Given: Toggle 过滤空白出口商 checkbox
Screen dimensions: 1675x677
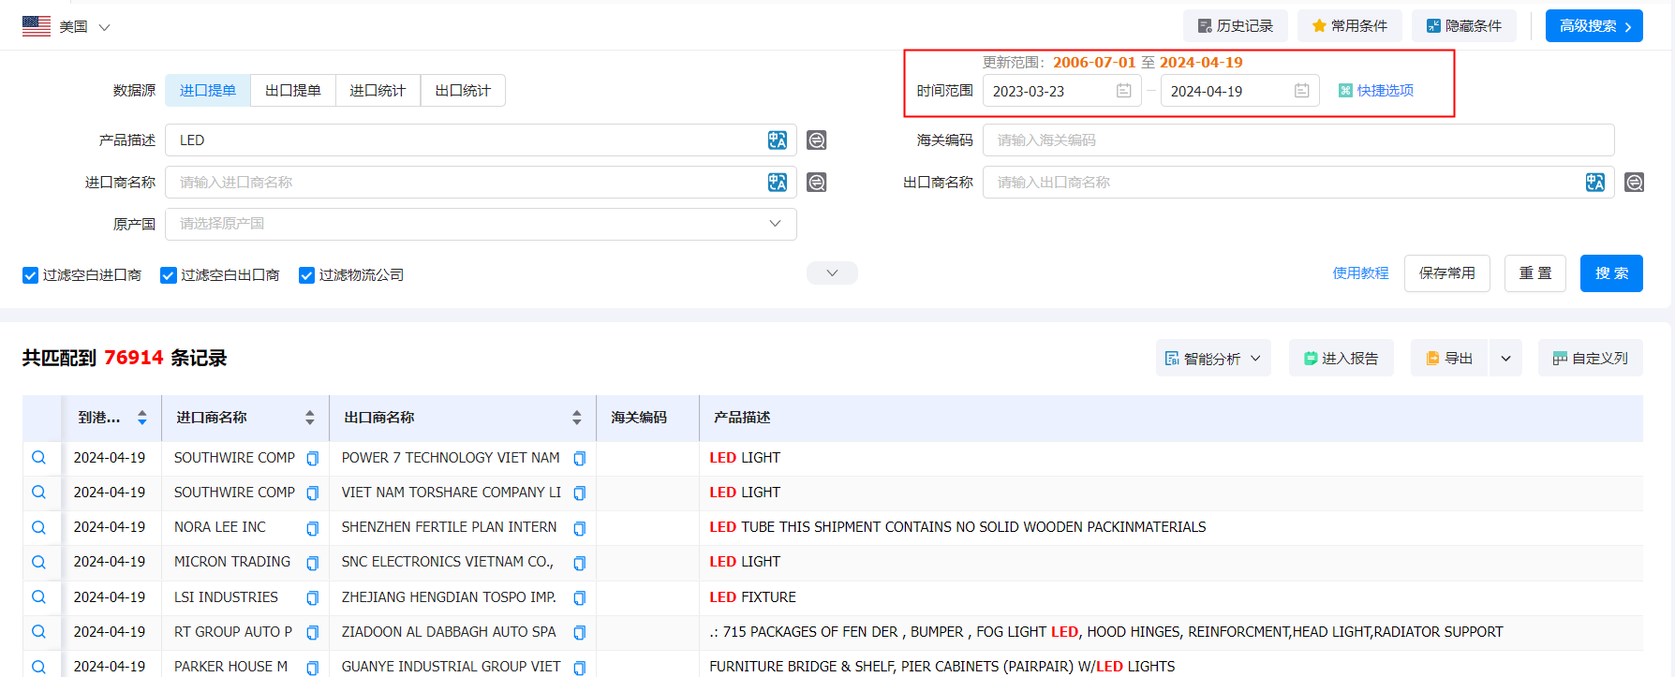Looking at the screenshot, I should click(x=169, y=275).
